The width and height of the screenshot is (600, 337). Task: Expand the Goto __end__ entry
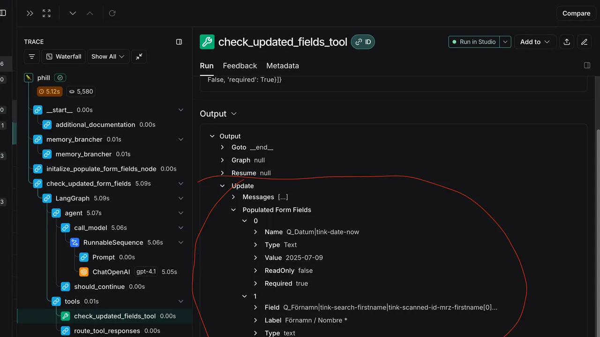pyautogui.click(x=223, y=147)
